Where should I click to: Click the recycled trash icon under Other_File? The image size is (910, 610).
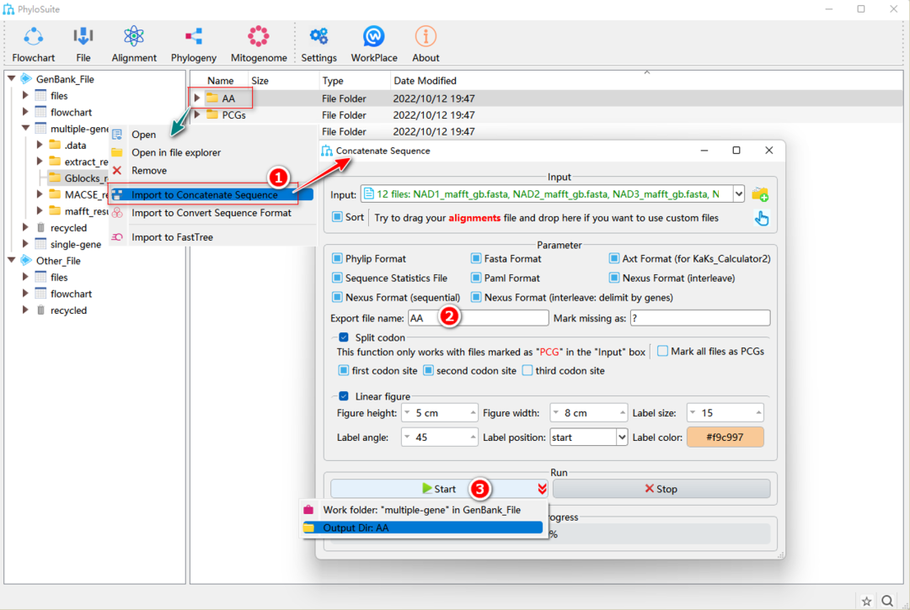[x=40, y=310]
